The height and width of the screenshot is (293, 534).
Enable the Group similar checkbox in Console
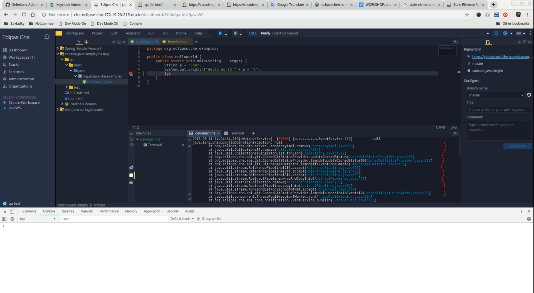coord(198,219)
